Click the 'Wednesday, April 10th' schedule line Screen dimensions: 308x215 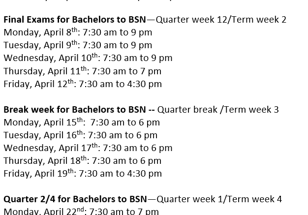click(88, 58)
